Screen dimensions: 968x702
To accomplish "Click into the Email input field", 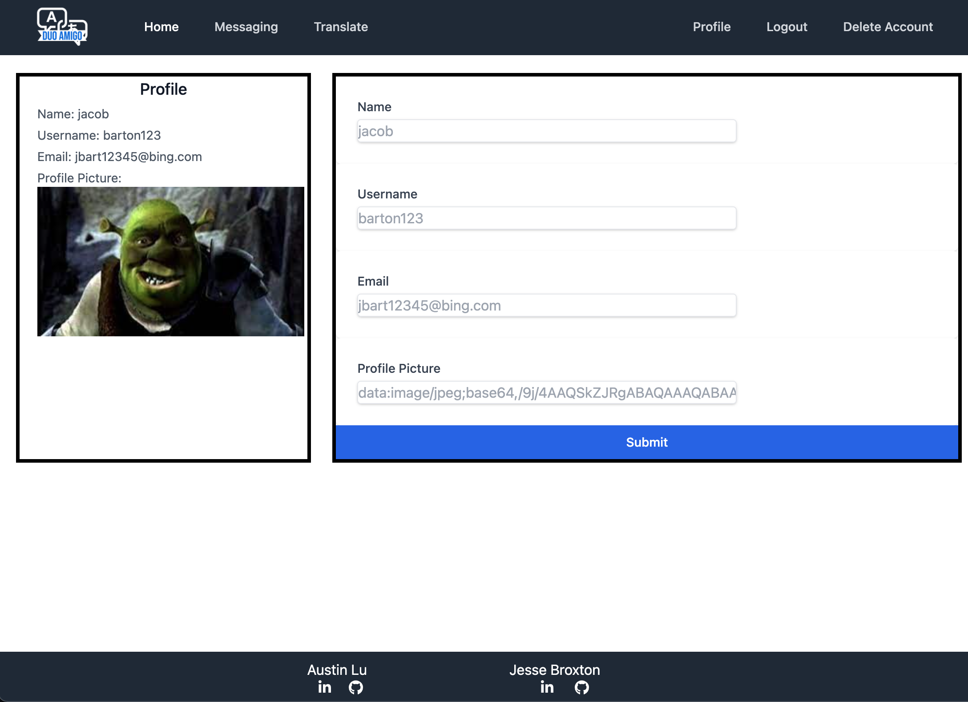I will click(x=546, y=306).
